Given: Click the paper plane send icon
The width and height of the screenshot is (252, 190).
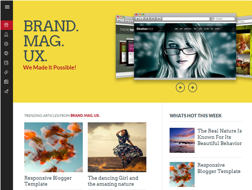Looking at the screenshot, I should [6, 91].
